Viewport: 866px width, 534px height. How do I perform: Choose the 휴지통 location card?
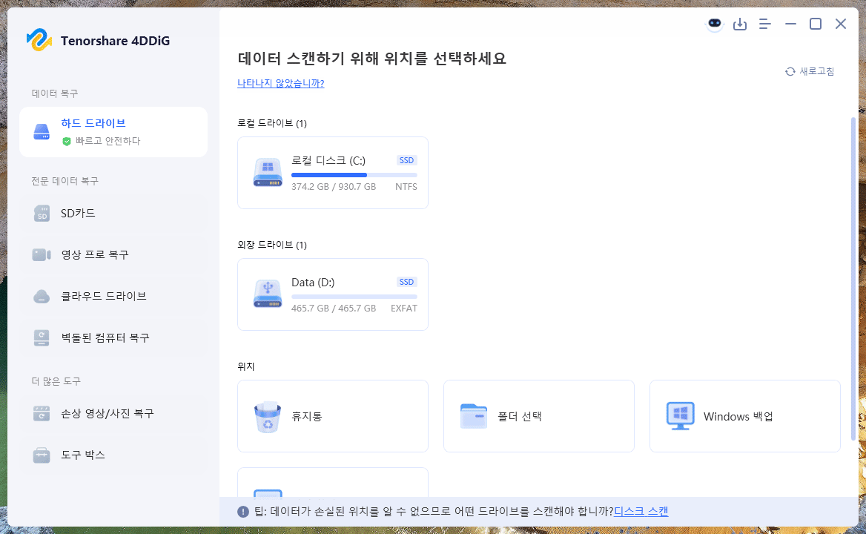click(332, 416)
